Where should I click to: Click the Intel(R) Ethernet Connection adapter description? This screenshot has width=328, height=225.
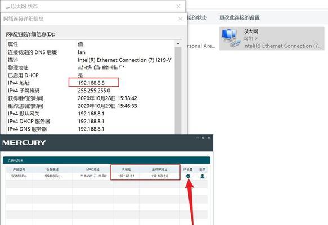tap(282, 46)
